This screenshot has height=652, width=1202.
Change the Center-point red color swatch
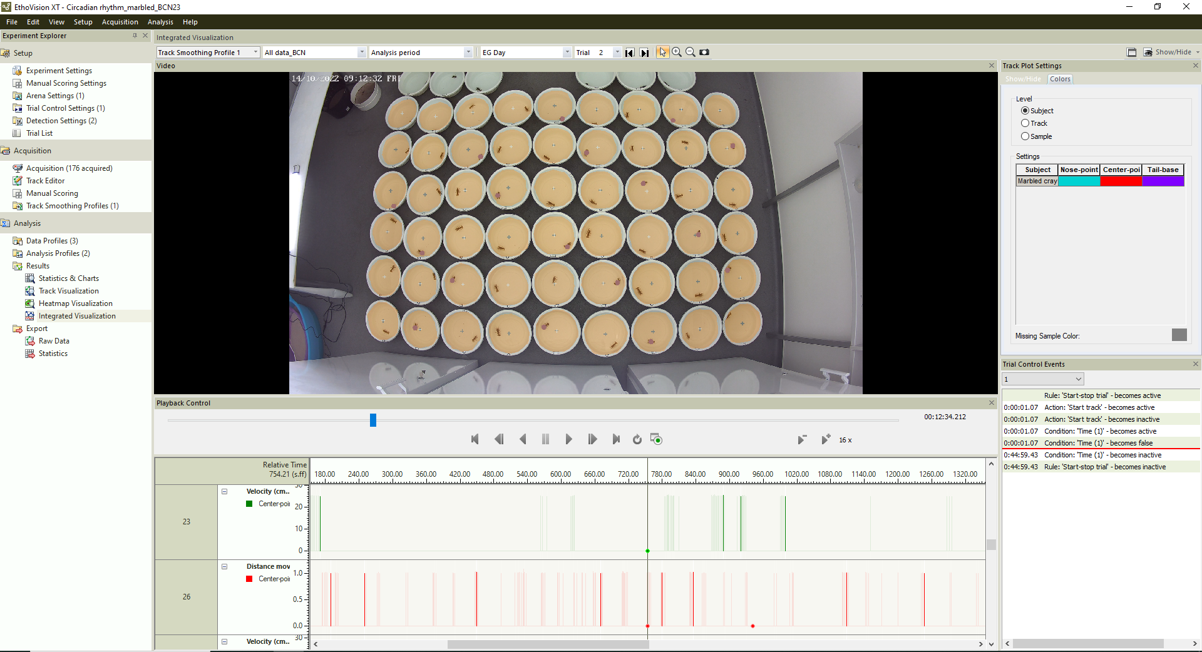pos(1121,181)
